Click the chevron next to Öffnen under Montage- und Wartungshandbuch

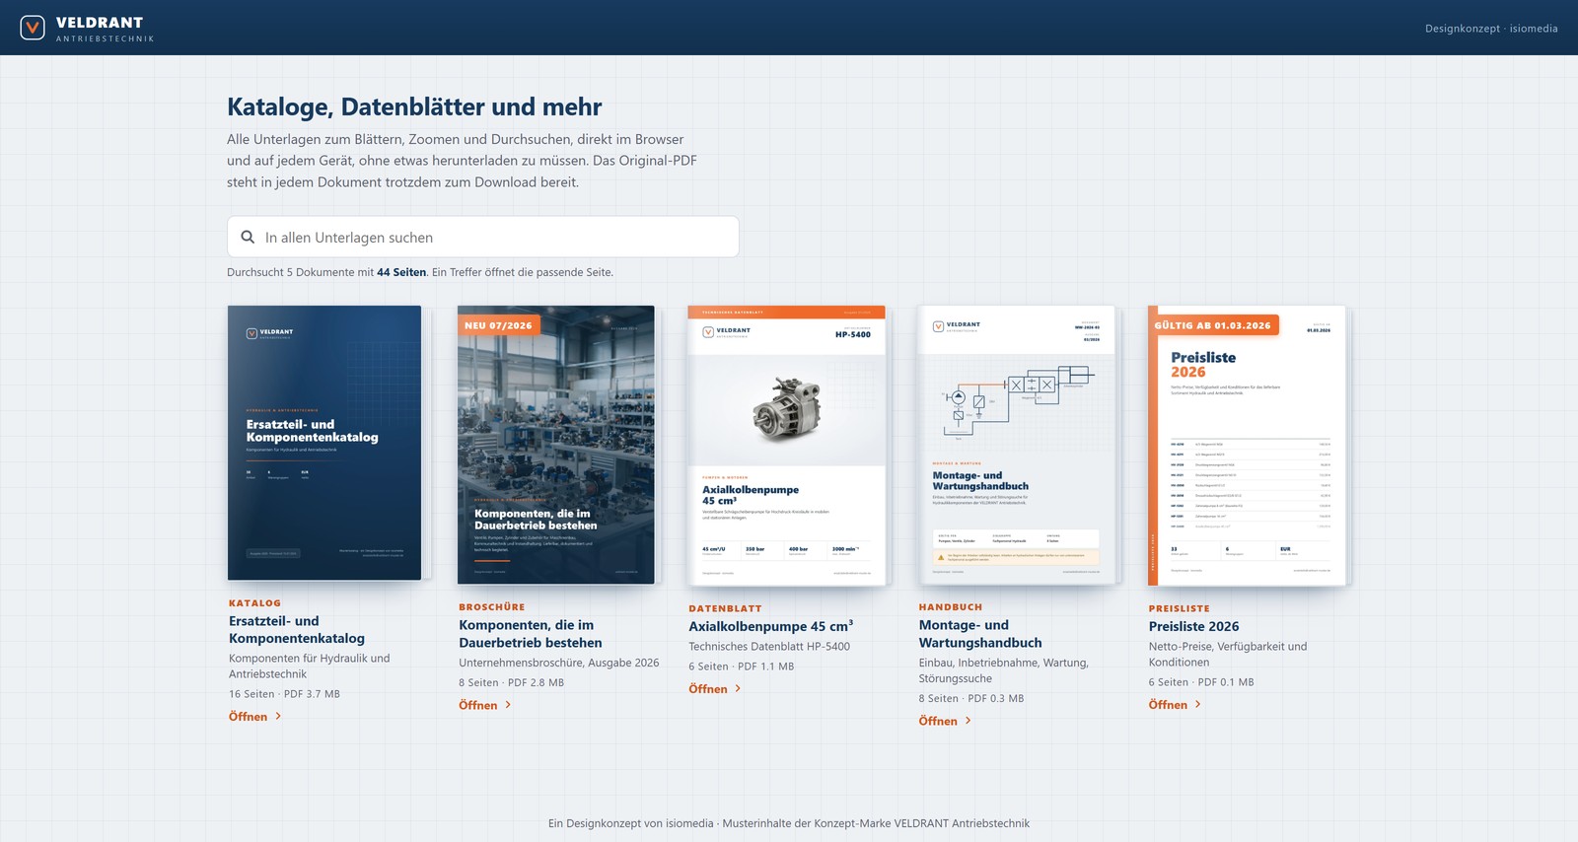968,721
